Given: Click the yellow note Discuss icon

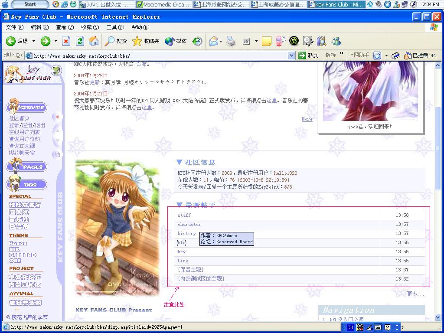Looking at the screenshot, I should point(267,41).
